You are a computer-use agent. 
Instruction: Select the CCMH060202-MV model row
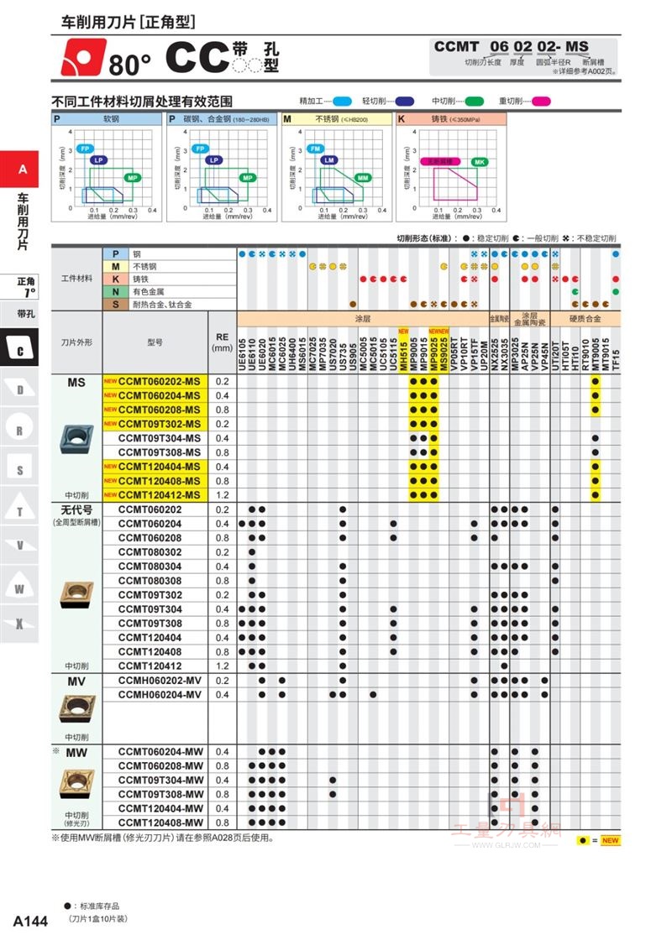pyautogui.click(x=160, y=681)
